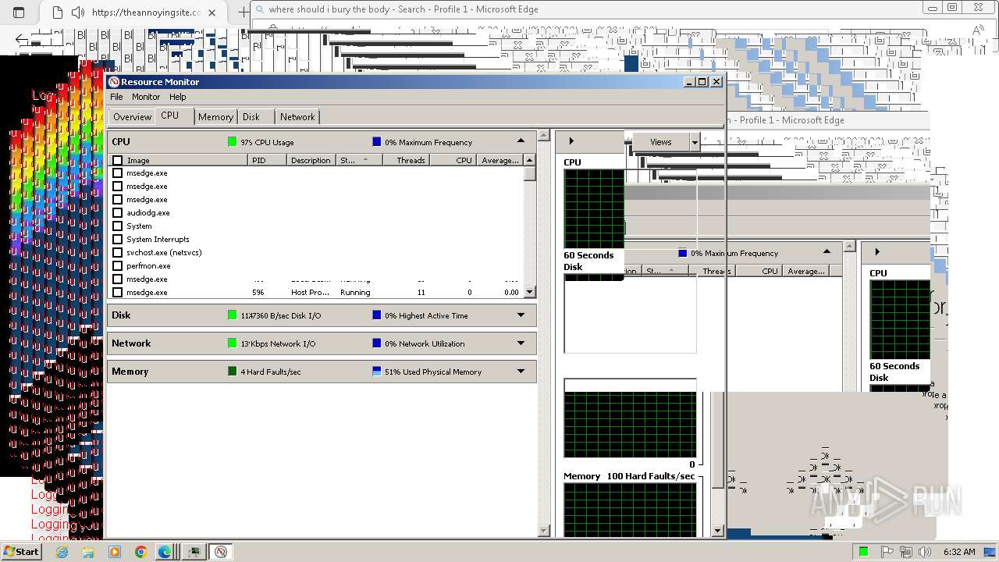999x562 pixels.
Task: Check the perfmon.exe process checkbox
Action: click(118, 265)
